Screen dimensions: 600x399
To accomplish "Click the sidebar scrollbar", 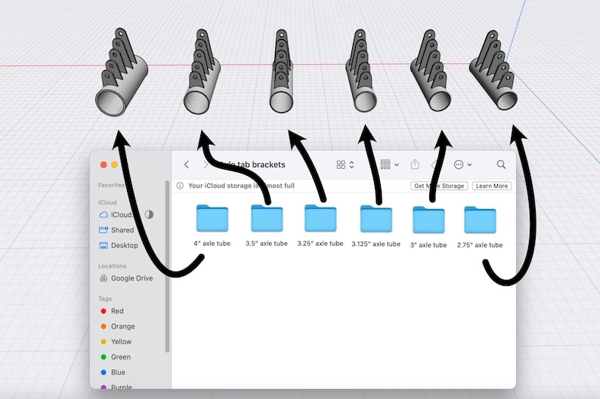I will click(x=167, y=266).
